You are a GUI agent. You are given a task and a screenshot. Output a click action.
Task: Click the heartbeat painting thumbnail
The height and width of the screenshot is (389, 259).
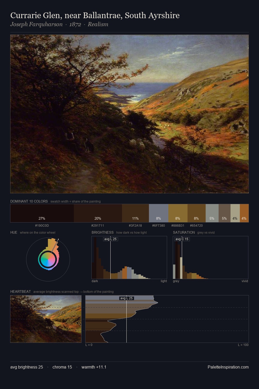pyautogui.click(x=46, y=319)
